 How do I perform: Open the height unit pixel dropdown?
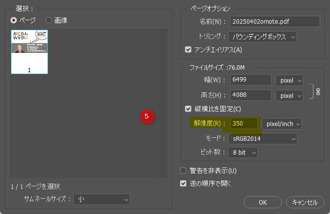pyautogui.click(x=289, y=94)
